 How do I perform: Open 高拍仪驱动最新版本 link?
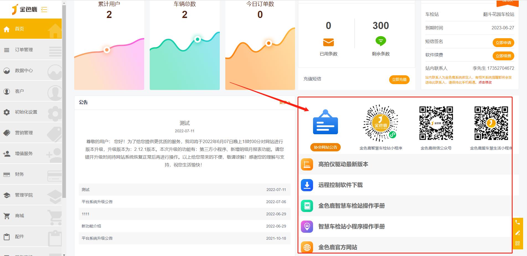343,164
